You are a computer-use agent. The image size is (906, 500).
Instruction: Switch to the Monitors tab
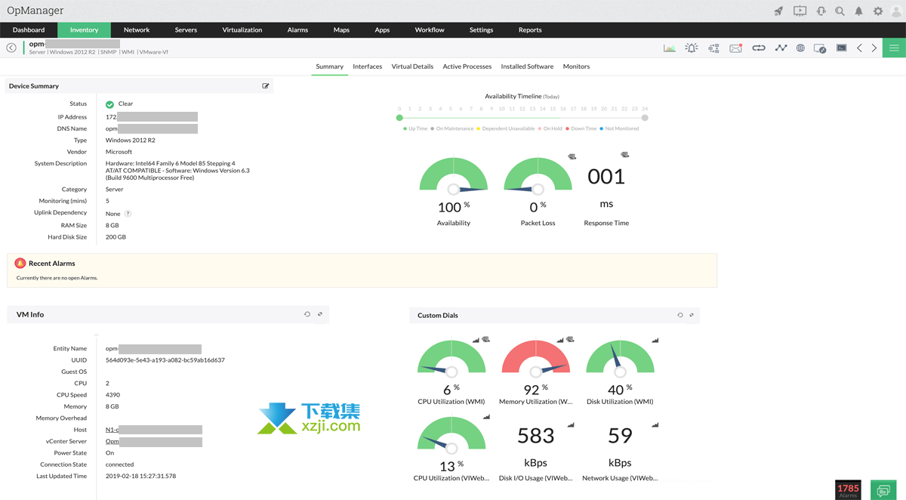point(576,66)
